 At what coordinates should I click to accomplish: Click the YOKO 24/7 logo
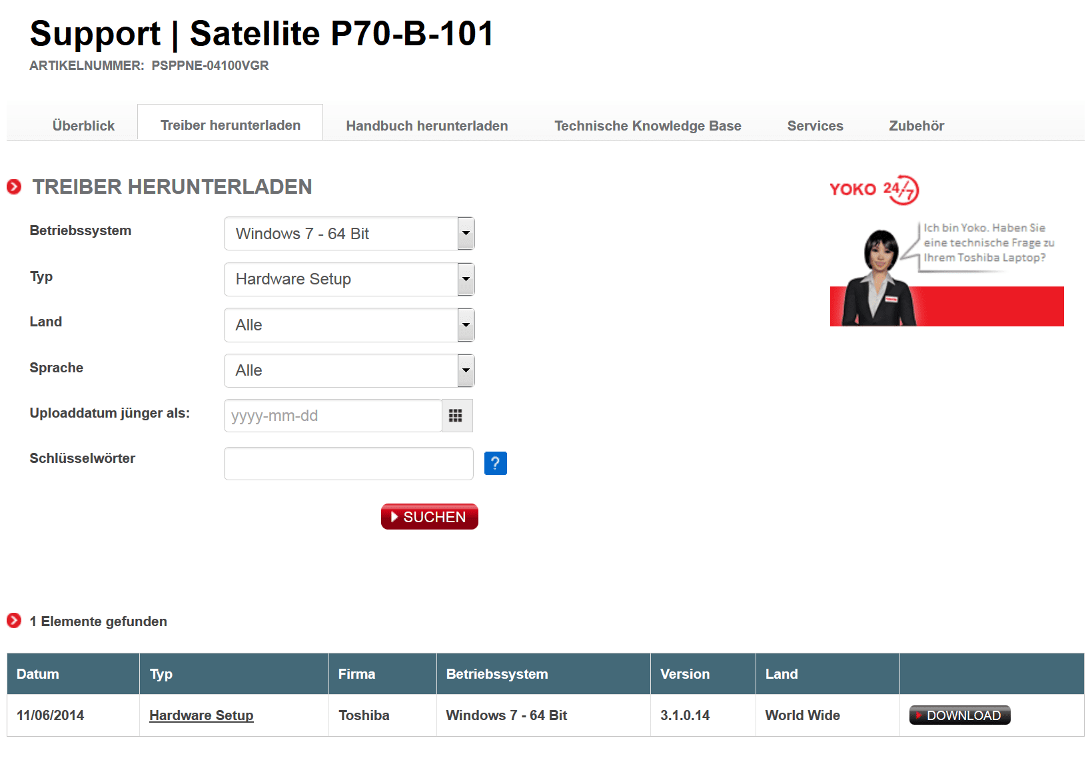click(874, 190)
